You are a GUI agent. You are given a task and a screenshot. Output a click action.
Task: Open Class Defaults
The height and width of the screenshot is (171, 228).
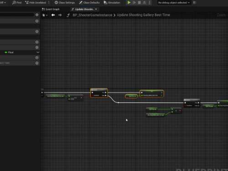[x=89, y=3]
